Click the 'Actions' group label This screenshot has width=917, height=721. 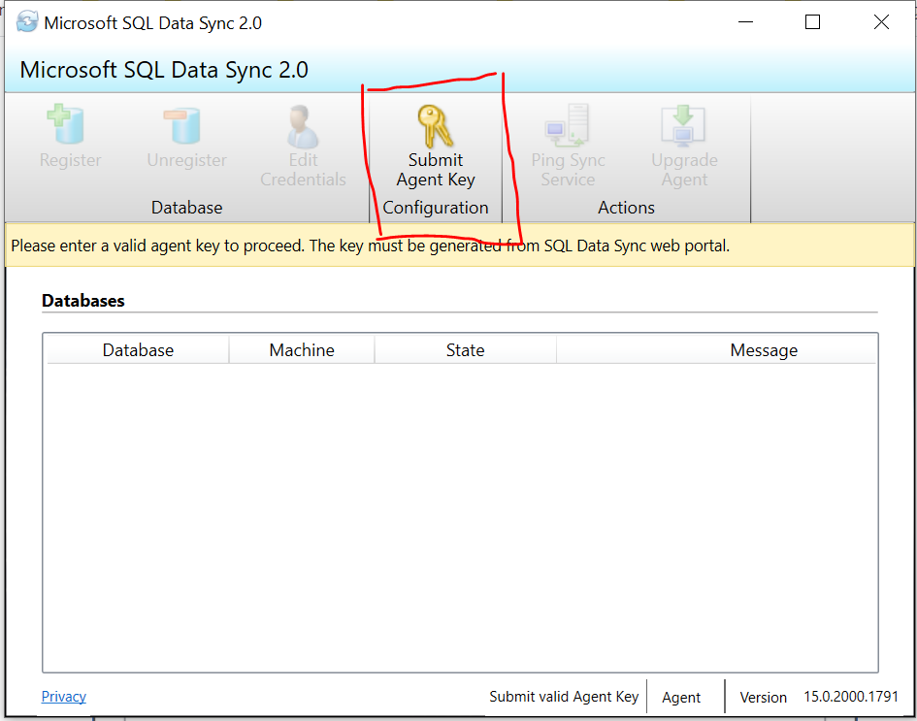tap(626, 208)
